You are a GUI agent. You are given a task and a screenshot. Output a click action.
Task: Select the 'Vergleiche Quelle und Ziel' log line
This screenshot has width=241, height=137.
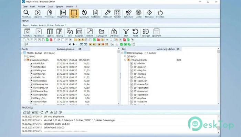[x=57, y=124]
